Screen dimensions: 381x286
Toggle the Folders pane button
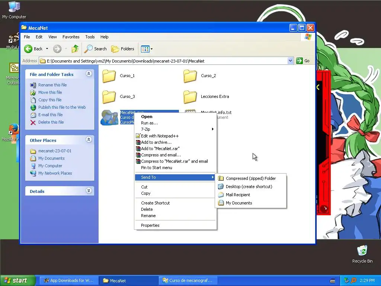pos(123,49)
